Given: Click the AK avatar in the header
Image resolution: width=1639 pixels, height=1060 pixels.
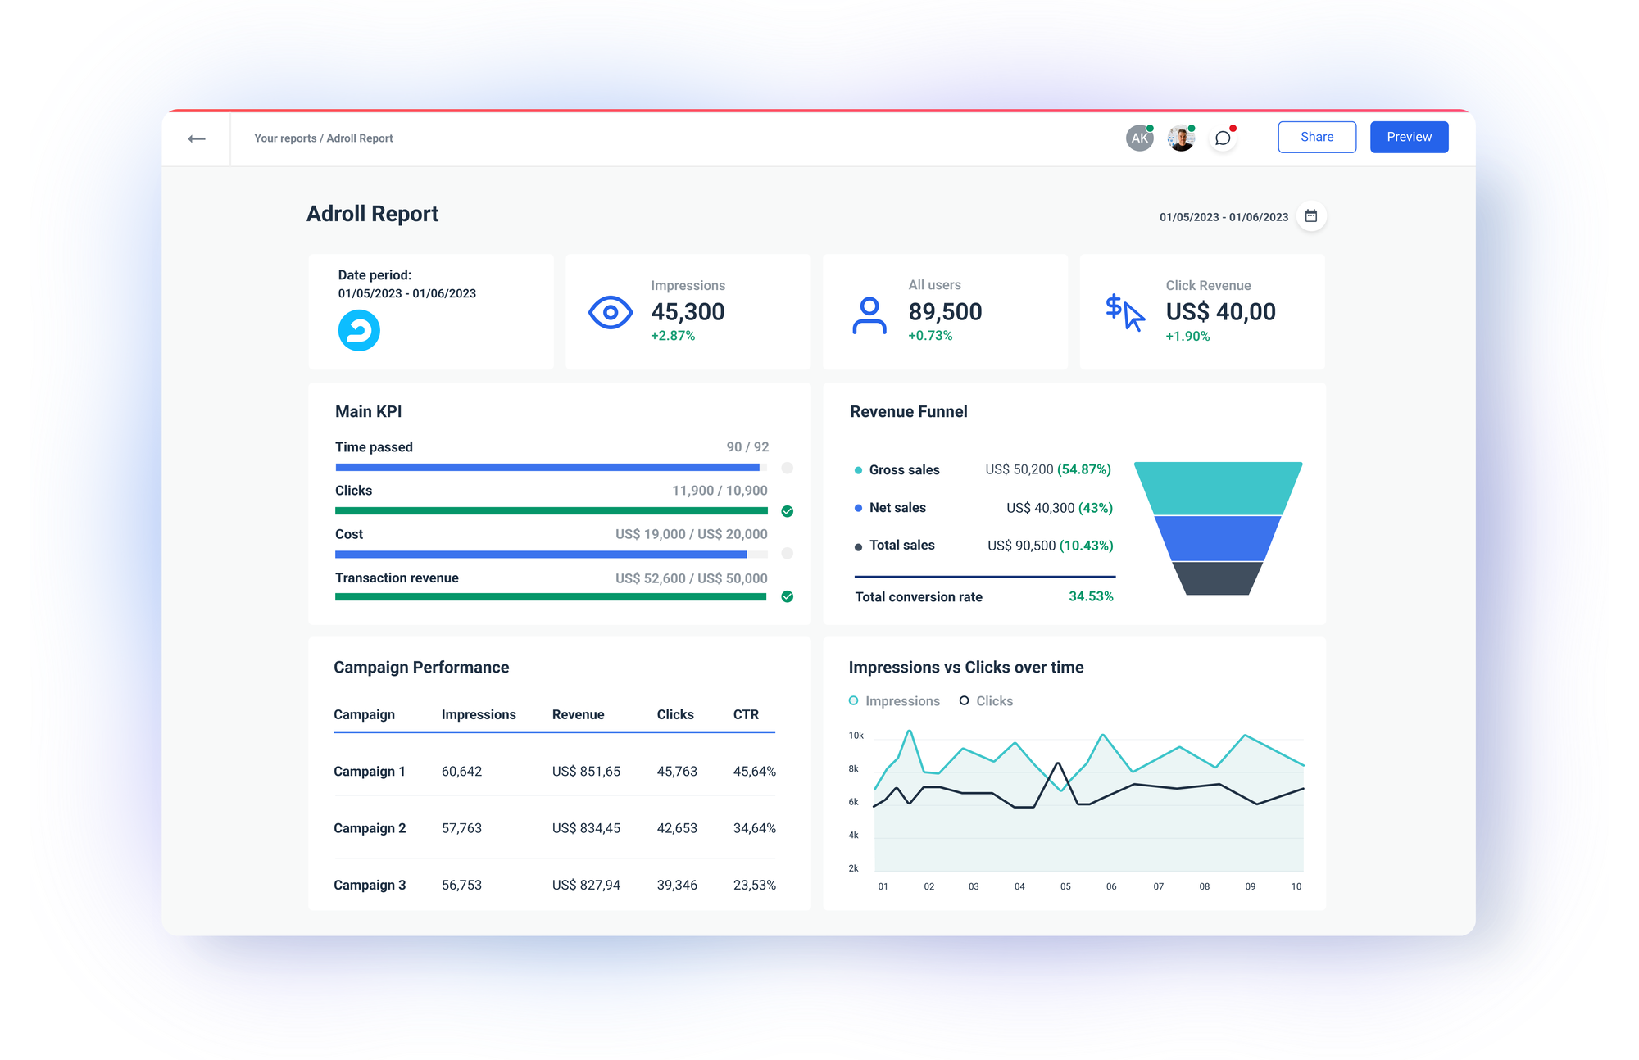Looking at the screenshot, I should coord(1139,137).
